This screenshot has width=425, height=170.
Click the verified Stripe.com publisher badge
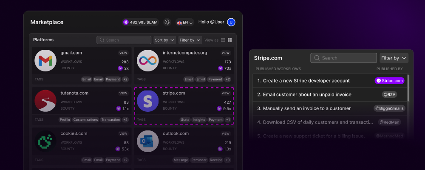tap(389, 80)
